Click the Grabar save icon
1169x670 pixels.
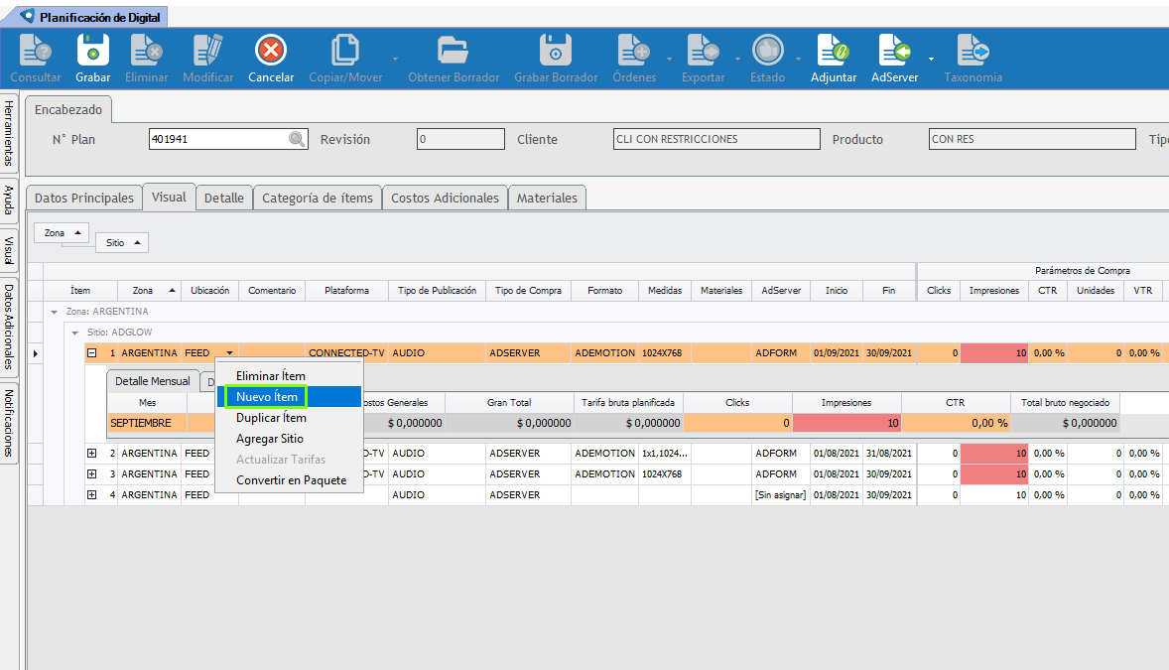[93, 51]
